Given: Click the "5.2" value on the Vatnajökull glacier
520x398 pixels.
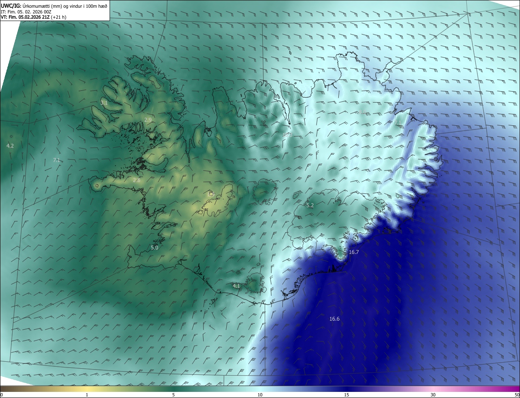Looking at the screenshot, I should 310,206.
